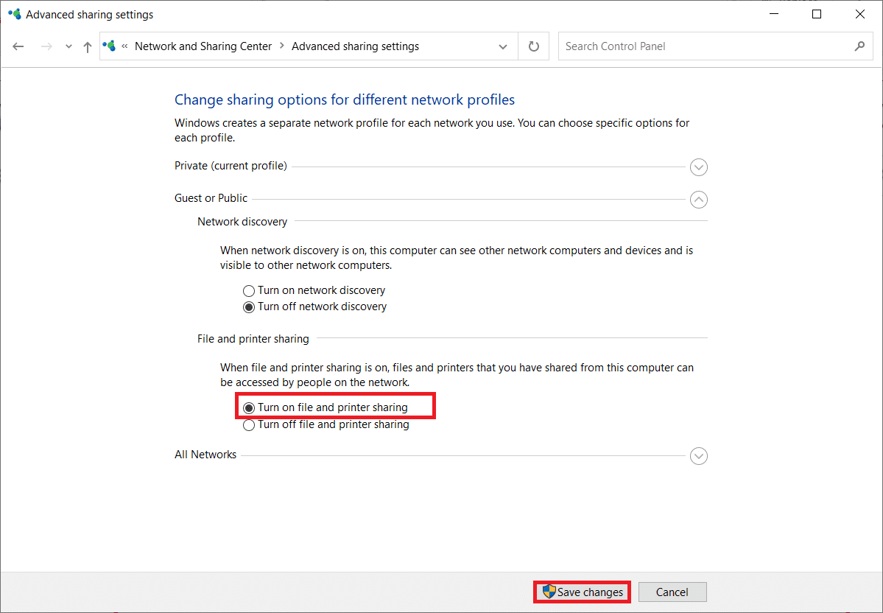Select Turn on file and printer sharing
The image size is (883, 613).
249,407
